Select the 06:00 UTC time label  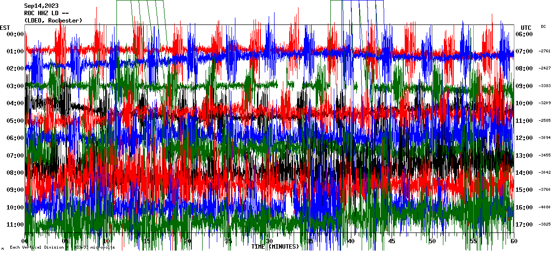coord(524,34)
